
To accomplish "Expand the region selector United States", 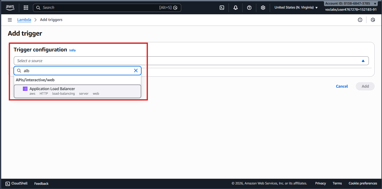I will pos(296,8).
